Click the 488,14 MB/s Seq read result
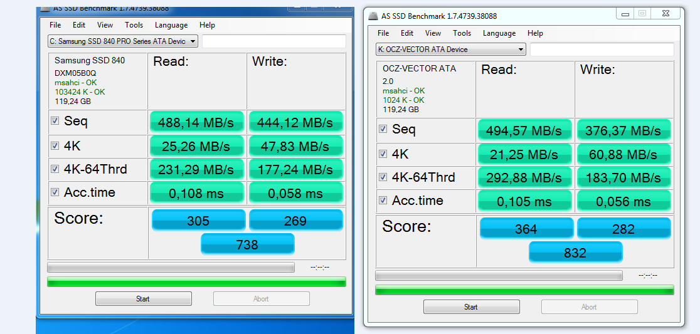The image size is (700, 334). 197,122
